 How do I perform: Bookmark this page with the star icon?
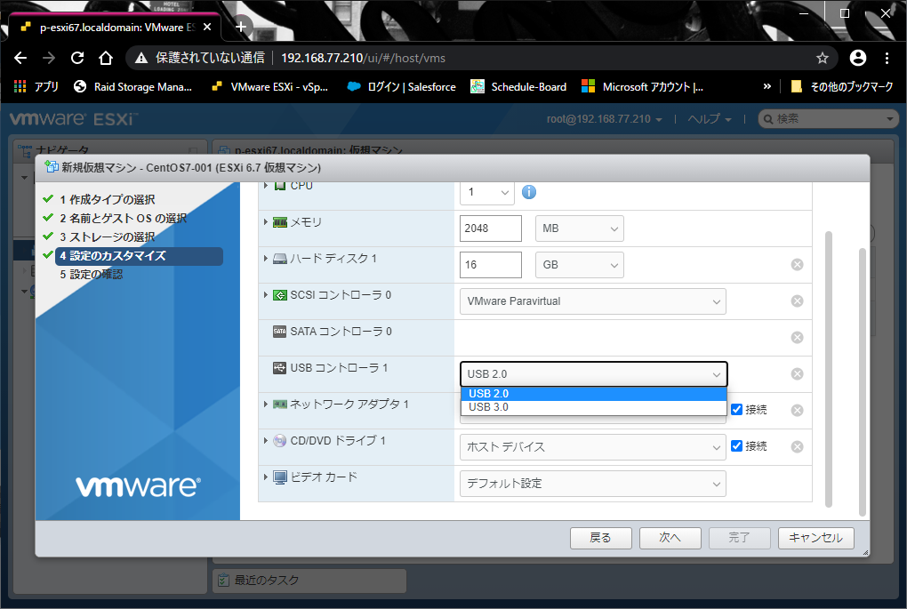822,58
